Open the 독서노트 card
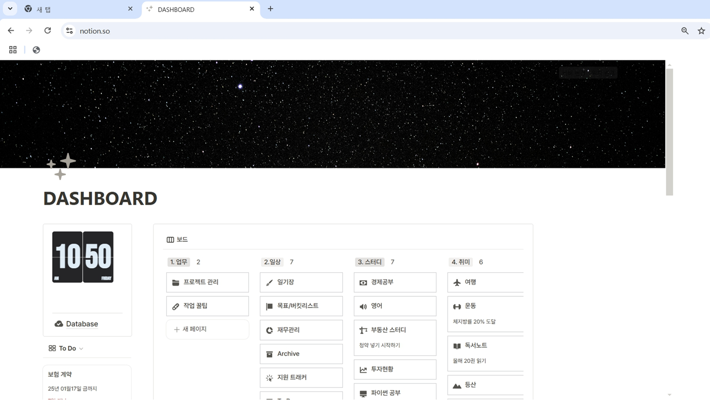Viewport: 710px width, 418px height. (485, 353)
